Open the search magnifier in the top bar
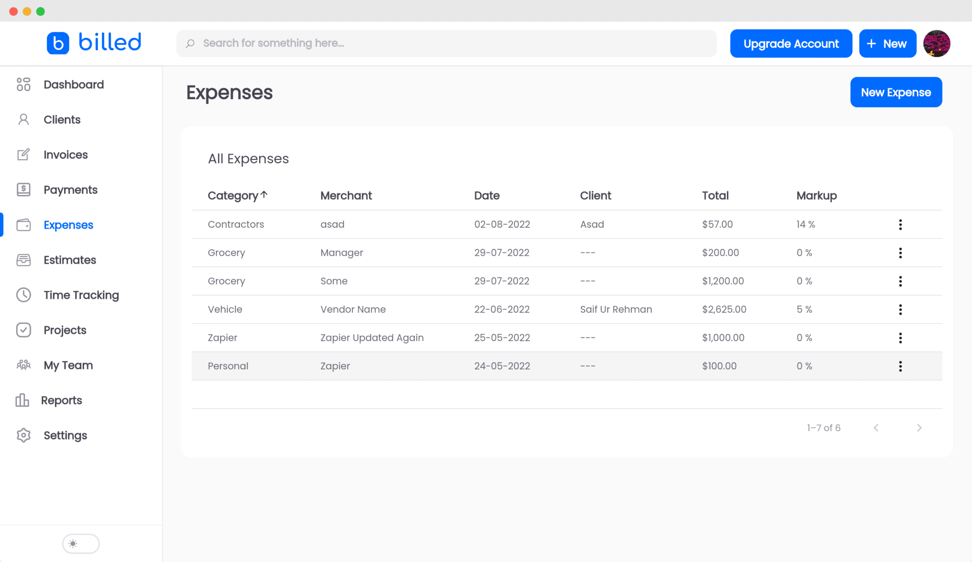 point(190,43)
